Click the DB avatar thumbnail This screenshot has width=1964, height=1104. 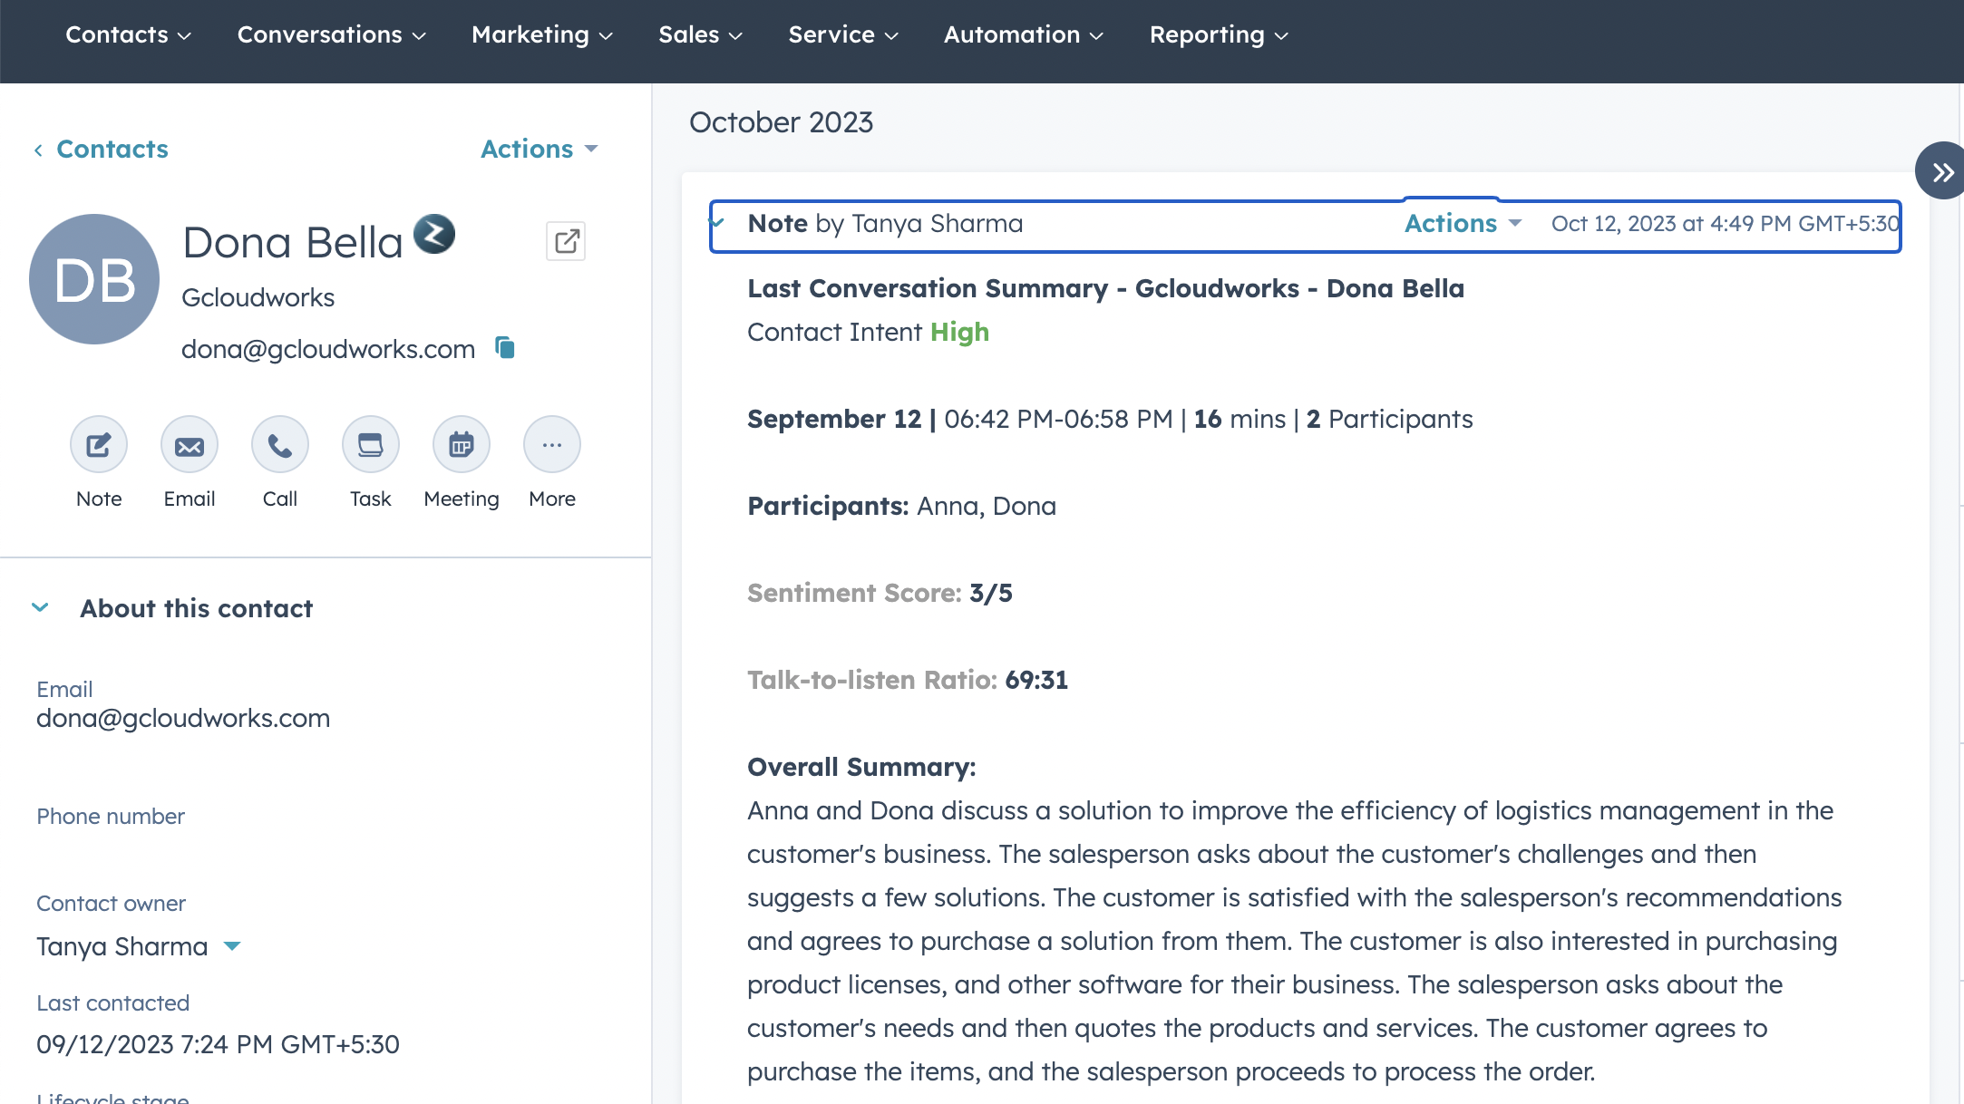pos(94,279)
